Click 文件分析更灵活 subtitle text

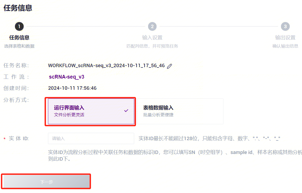69,115
